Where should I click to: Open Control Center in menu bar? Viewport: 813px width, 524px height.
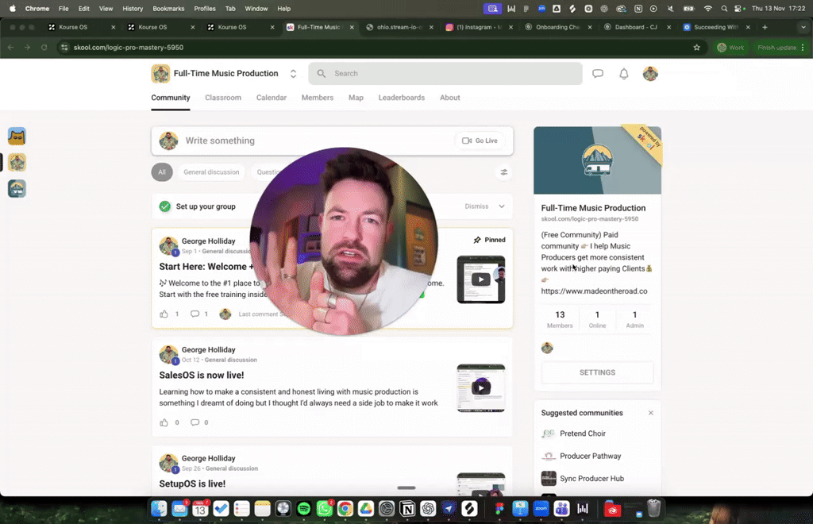tap(739, 8)
